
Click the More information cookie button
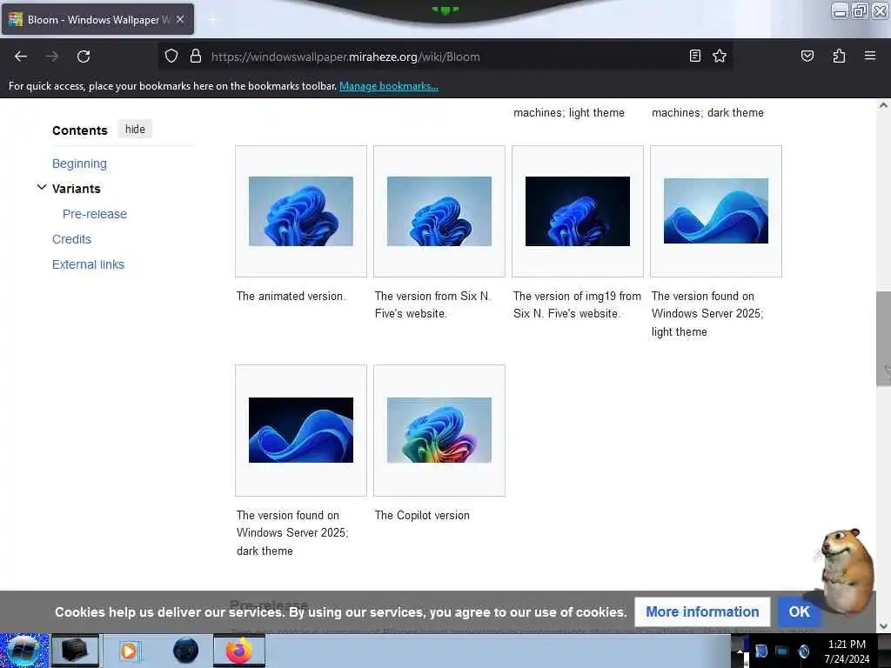point(702,611)
